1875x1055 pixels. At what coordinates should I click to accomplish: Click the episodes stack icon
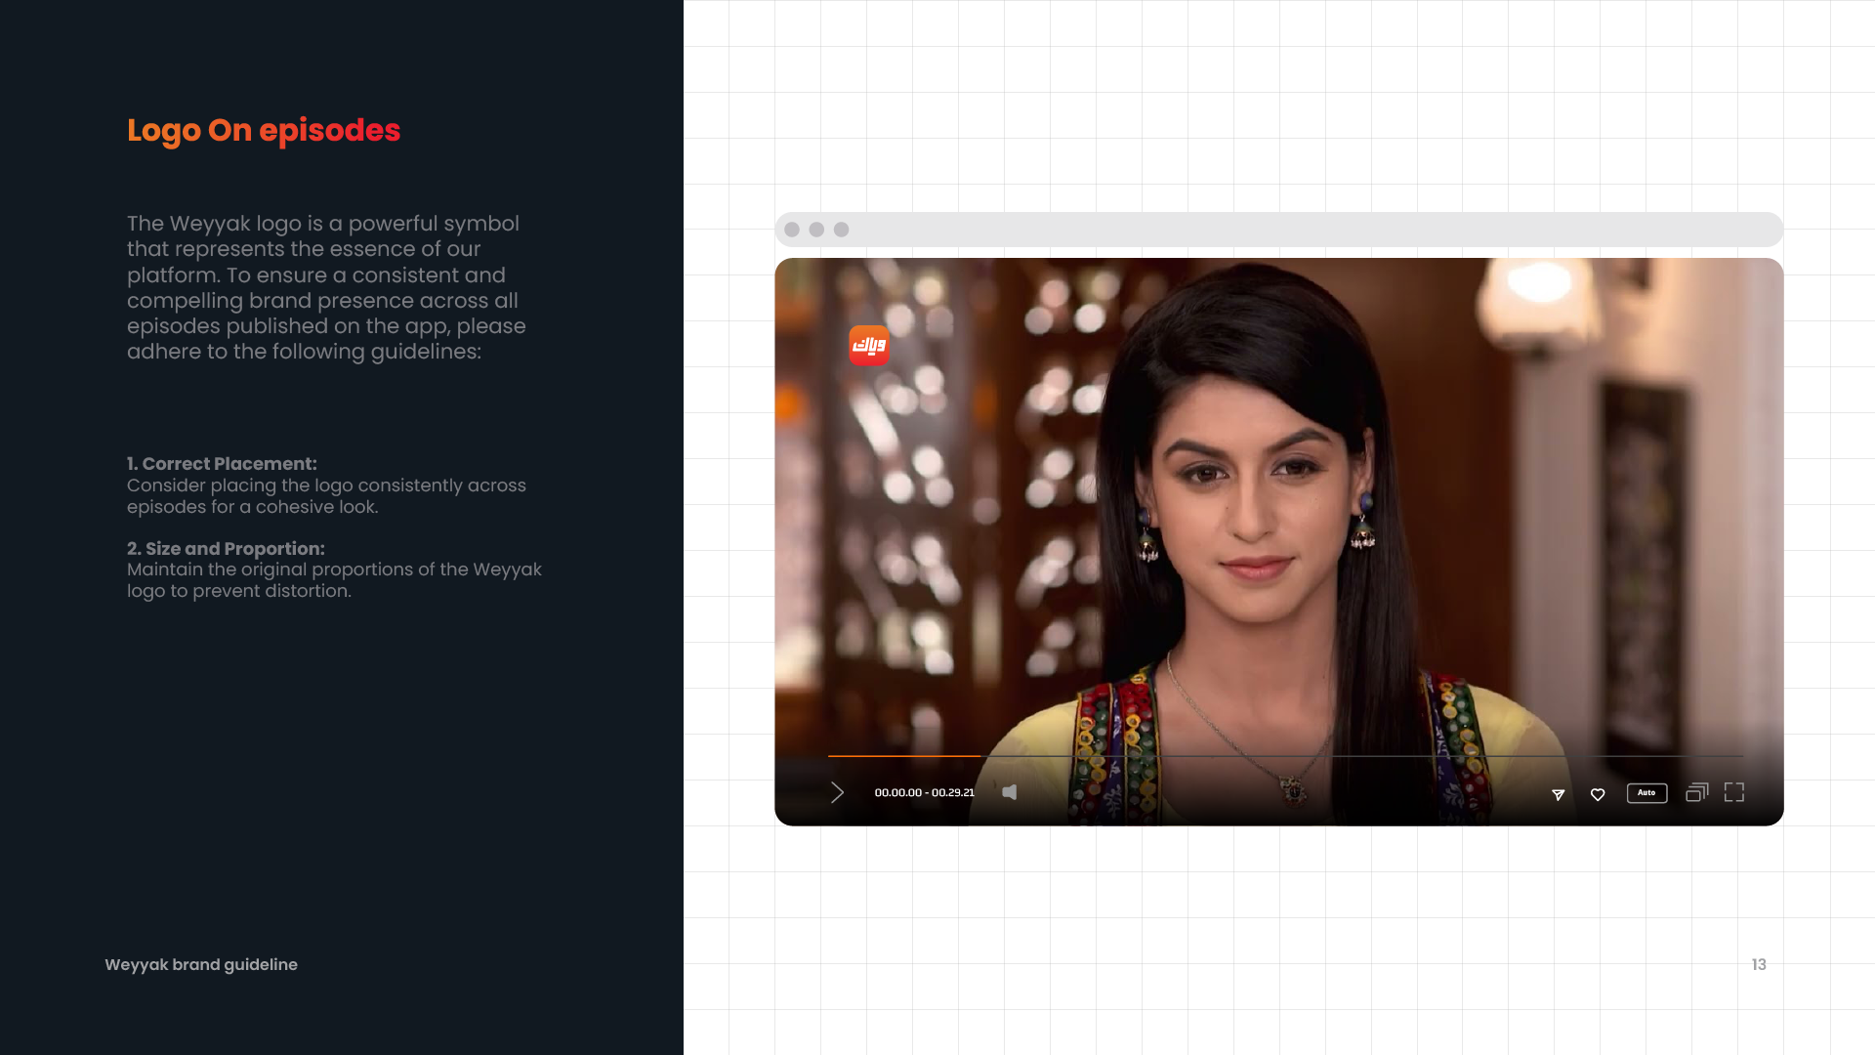click(1696, 792)
